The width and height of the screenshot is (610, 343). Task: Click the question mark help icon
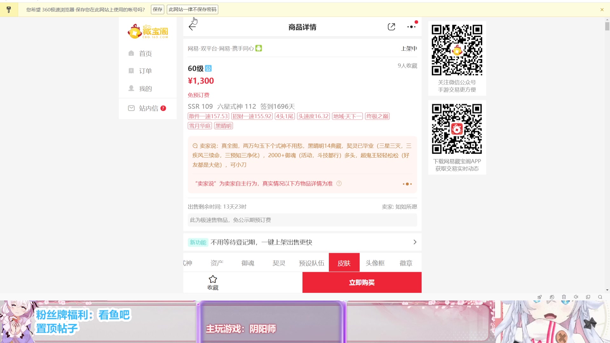(339, 183)
